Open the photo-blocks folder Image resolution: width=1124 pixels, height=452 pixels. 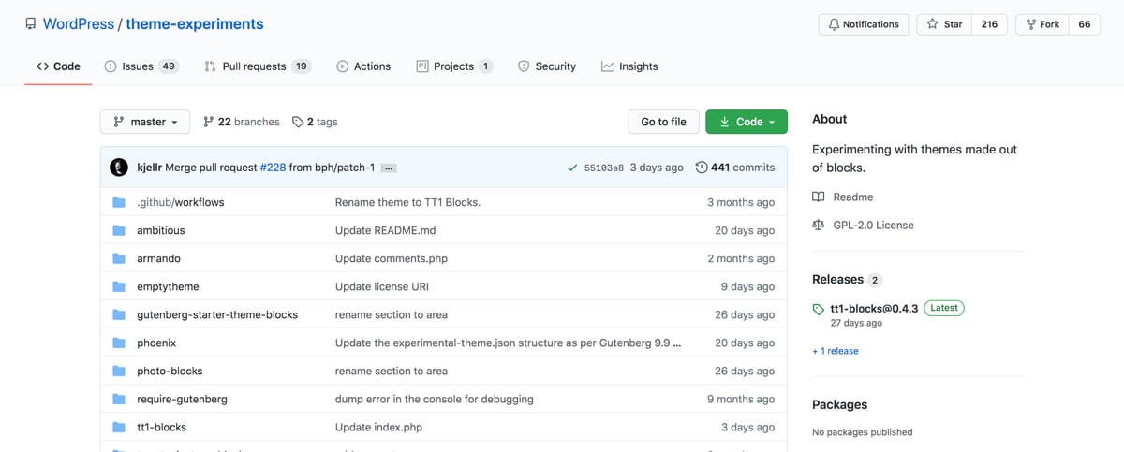click(170, 371)
